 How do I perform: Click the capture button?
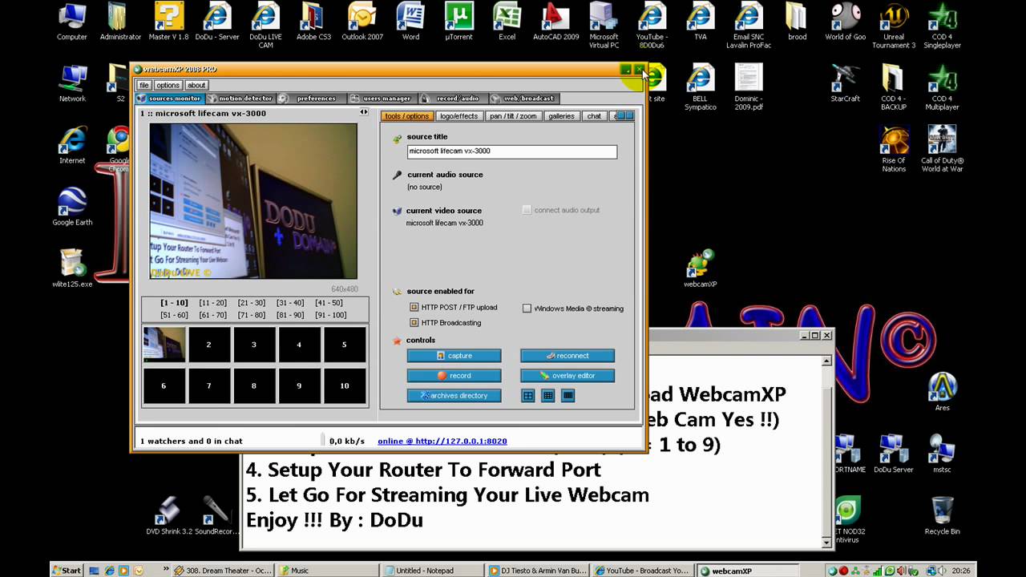click(x=454, y=356)
